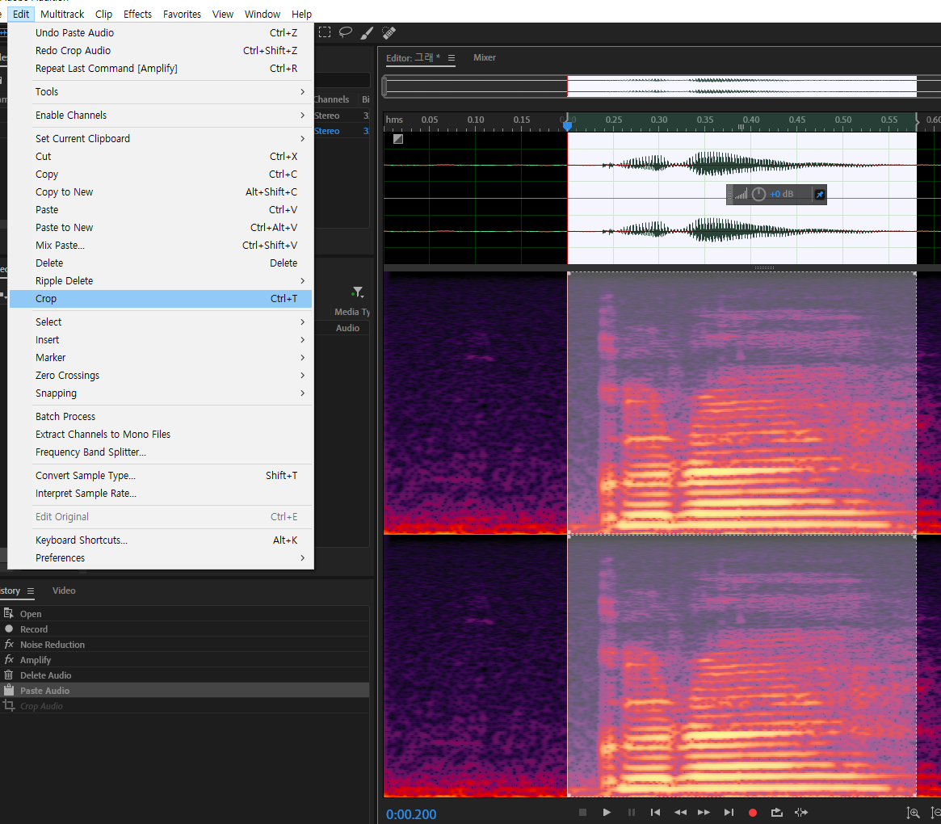The width and height of the screenshot is (941, 824).
Task: Toggle the waveform channel display icon
Action: pos(398,139)
